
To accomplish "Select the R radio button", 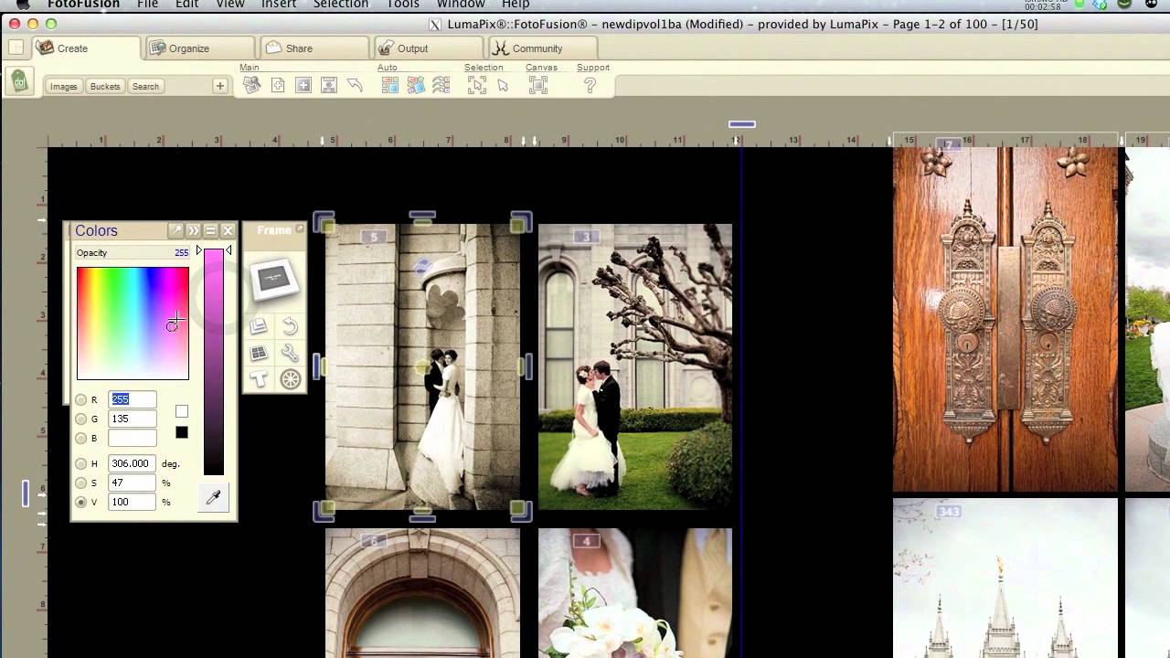I will point(81,399).
